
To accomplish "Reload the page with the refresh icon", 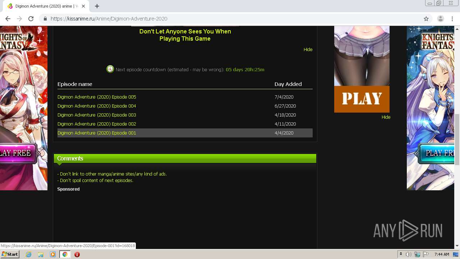I will click(31, 19).
